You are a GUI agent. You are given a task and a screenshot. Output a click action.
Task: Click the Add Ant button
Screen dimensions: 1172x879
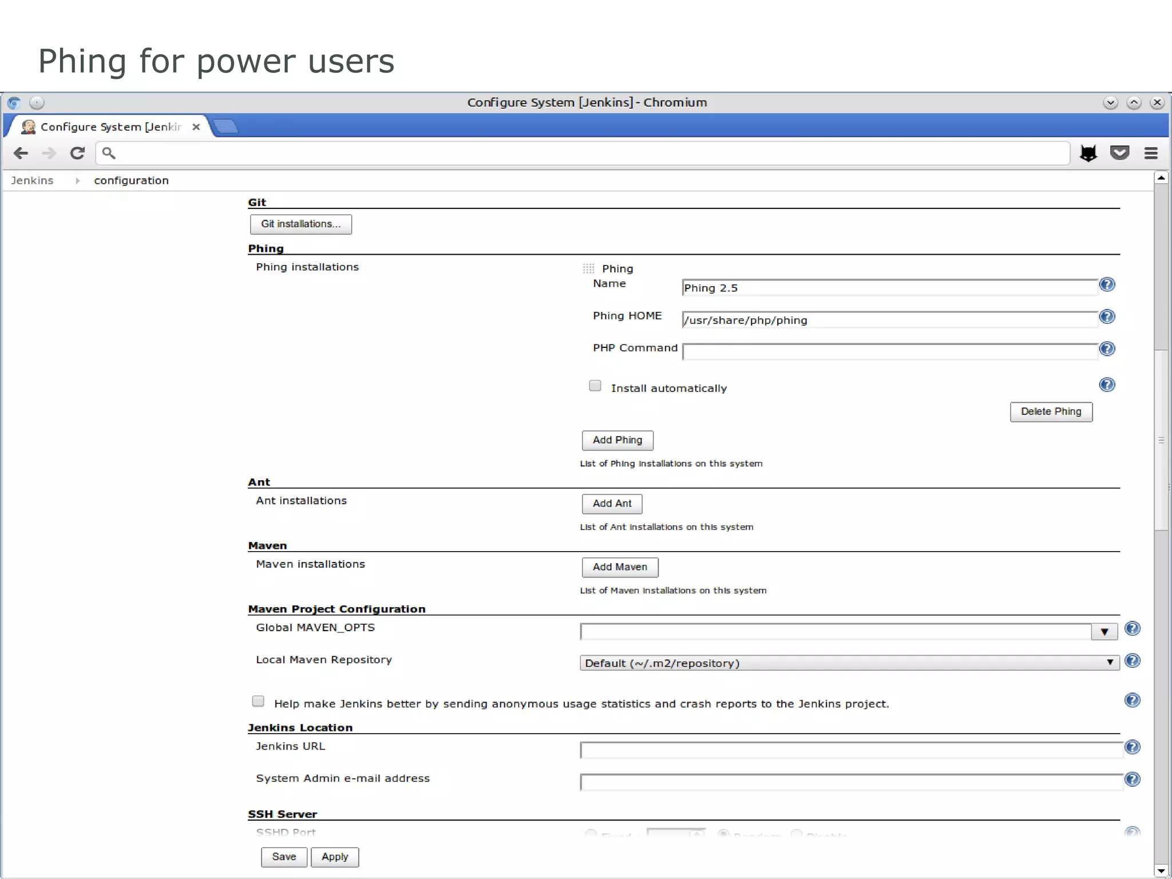pyautogui.click(x=612, y=504)
